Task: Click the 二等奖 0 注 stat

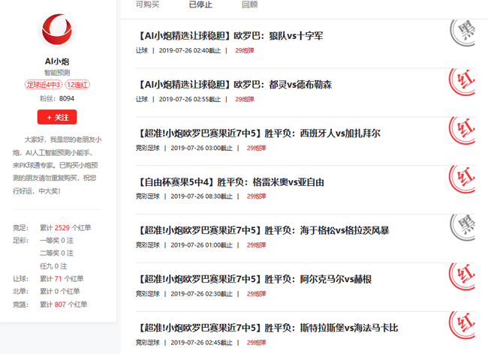Action: pos(56,253)
